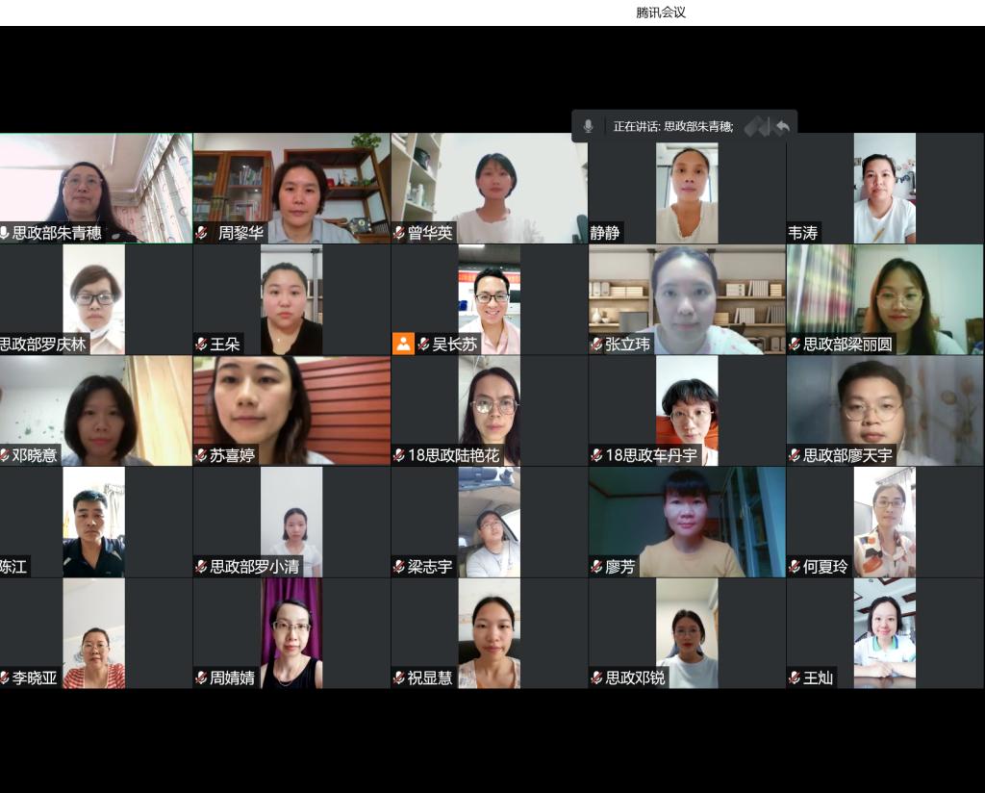The image size is (985, 793).
Task: Click the muted mic icon beside 思政部罗小清
Action: [202, 567]
